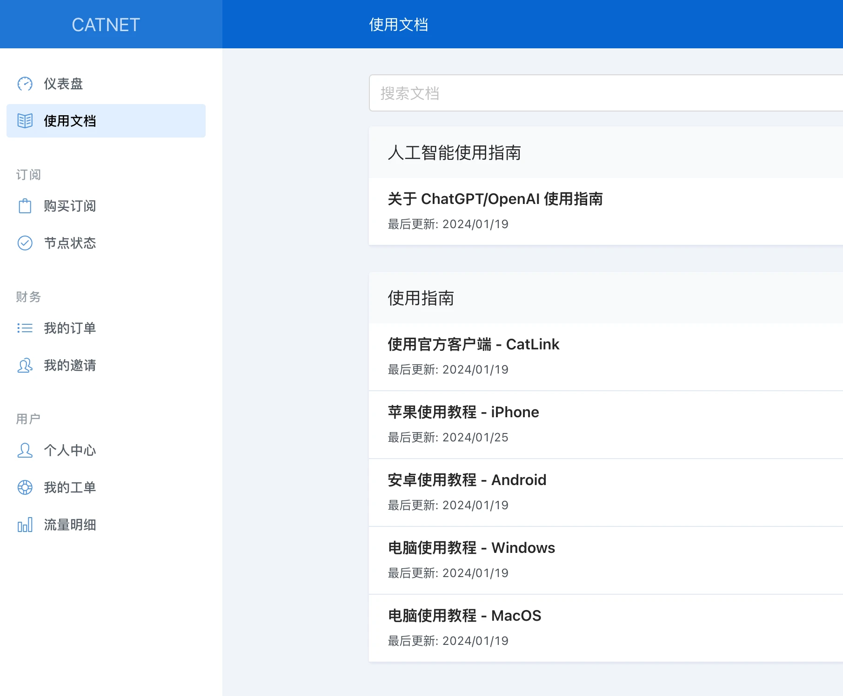Open the 苹果使用教程 - iPhone tutorial
Viewport: 843px width, 696px height.
click(x=463, y=412)
